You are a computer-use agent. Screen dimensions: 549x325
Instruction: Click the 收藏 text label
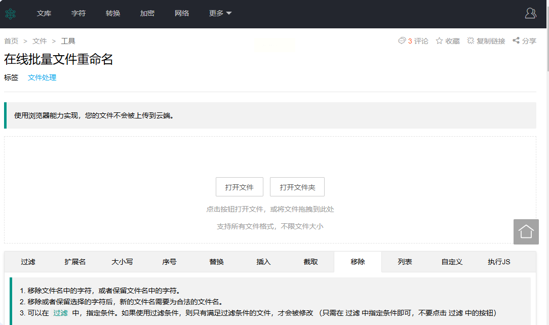tap(452, 41)
